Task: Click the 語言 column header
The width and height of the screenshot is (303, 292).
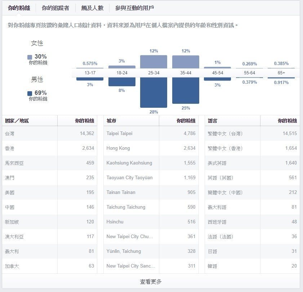Action: pyautogui.click(x=213, y=121)
